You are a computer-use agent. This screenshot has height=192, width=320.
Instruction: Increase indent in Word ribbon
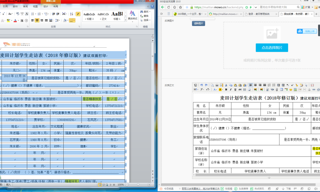click(58, 14)
